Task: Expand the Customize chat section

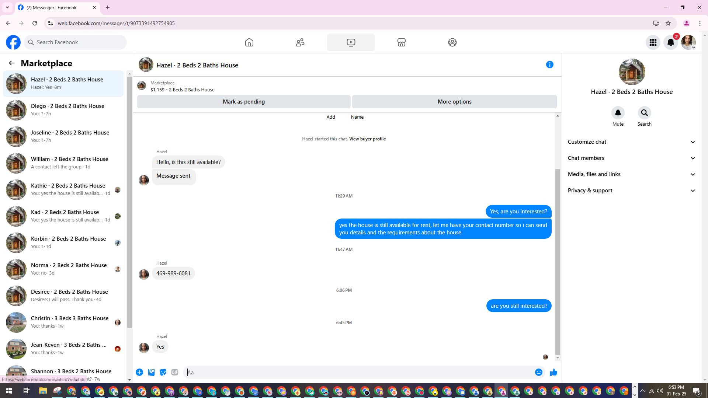Action: pyautogui.click(x=631, y=142)
